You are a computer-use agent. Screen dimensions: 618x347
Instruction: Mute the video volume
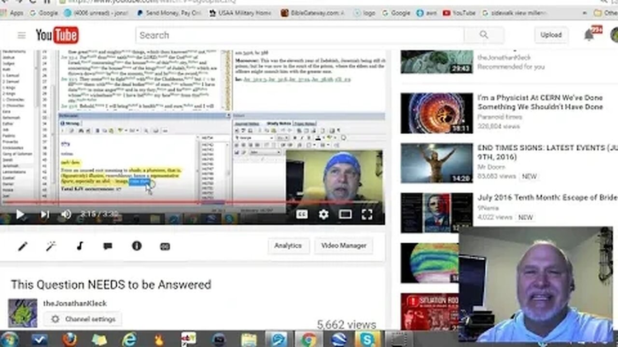66,214
